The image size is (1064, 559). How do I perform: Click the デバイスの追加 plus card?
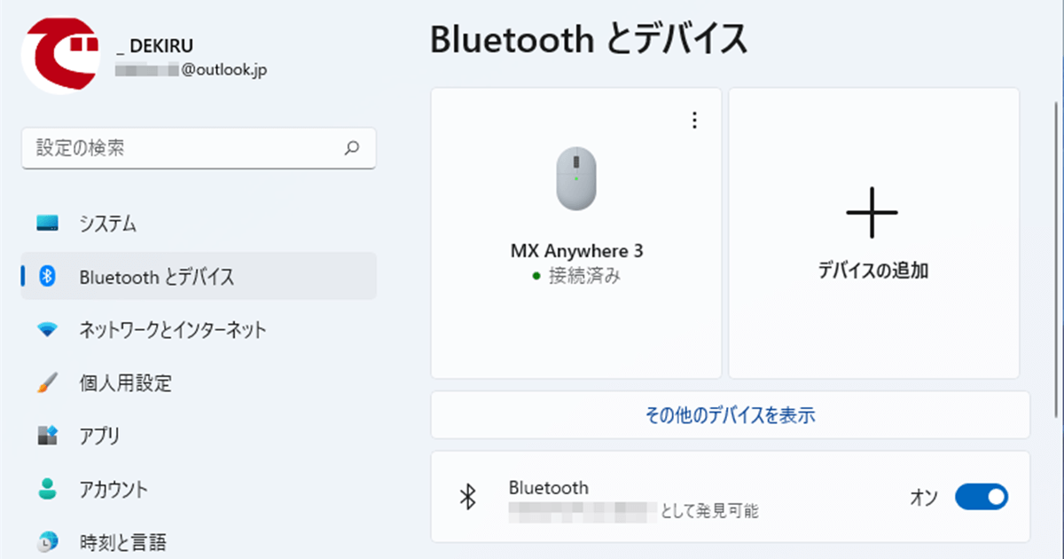tap(873, 232)
